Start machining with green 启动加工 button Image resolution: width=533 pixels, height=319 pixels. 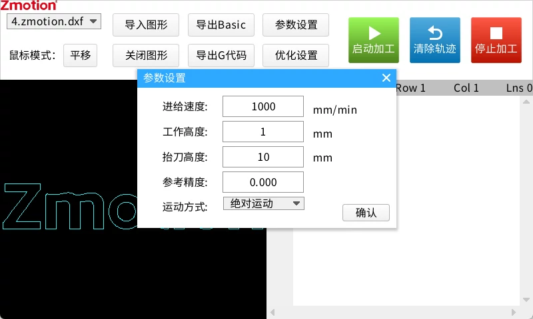[374, 40]
